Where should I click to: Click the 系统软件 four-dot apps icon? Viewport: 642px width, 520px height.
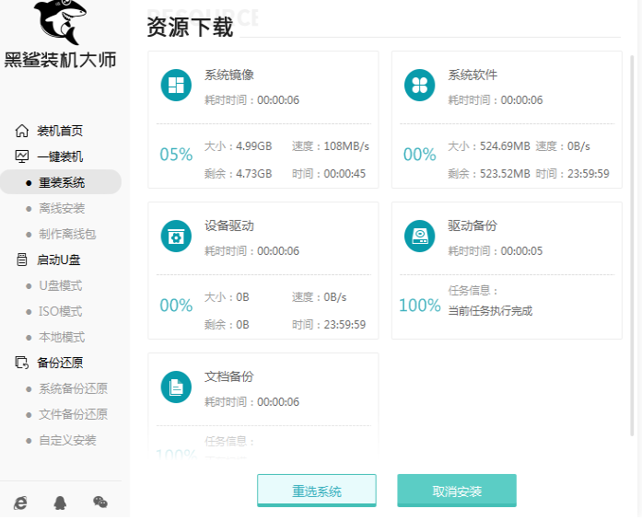pos(419,86)
